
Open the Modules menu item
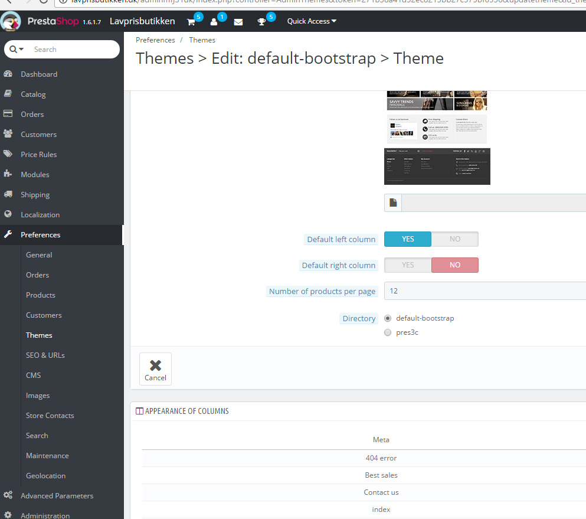pyautogui.click(x=35, y=175)
